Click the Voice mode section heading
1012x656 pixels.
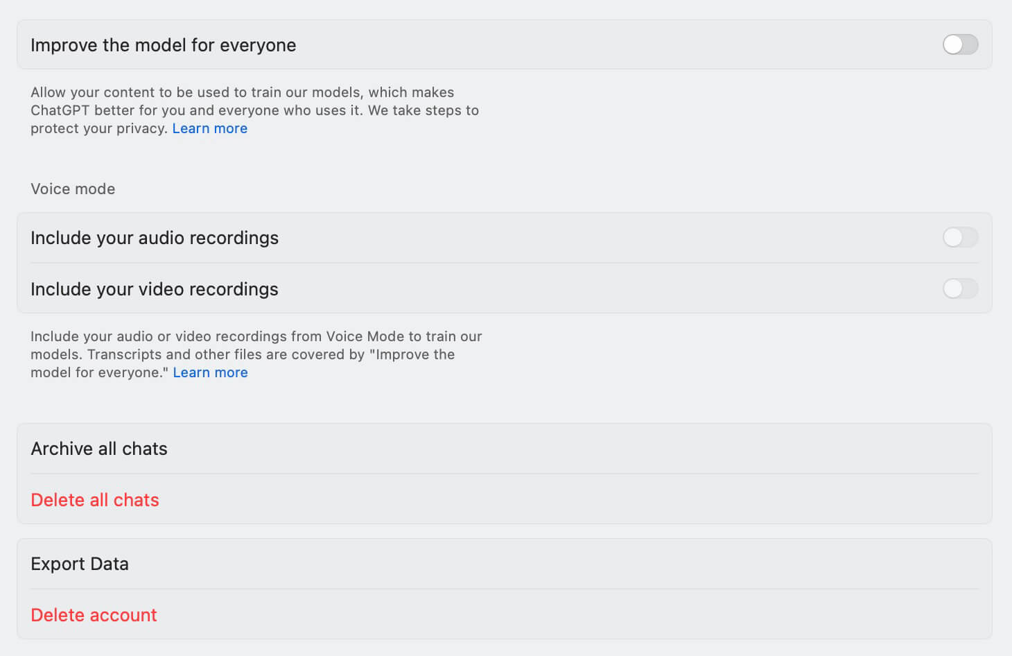[73, 189]
